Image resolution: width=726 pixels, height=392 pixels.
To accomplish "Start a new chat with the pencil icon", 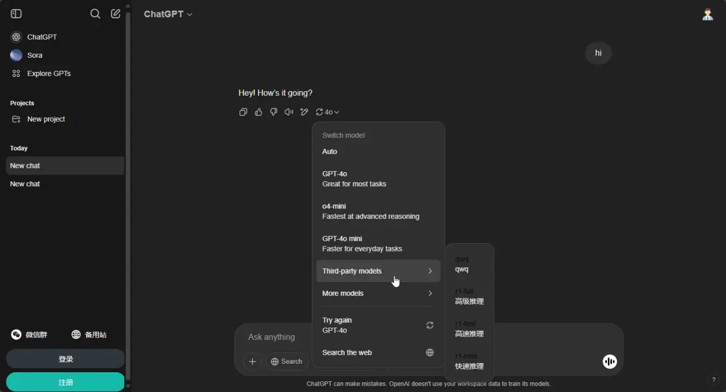I will [116, 14].
